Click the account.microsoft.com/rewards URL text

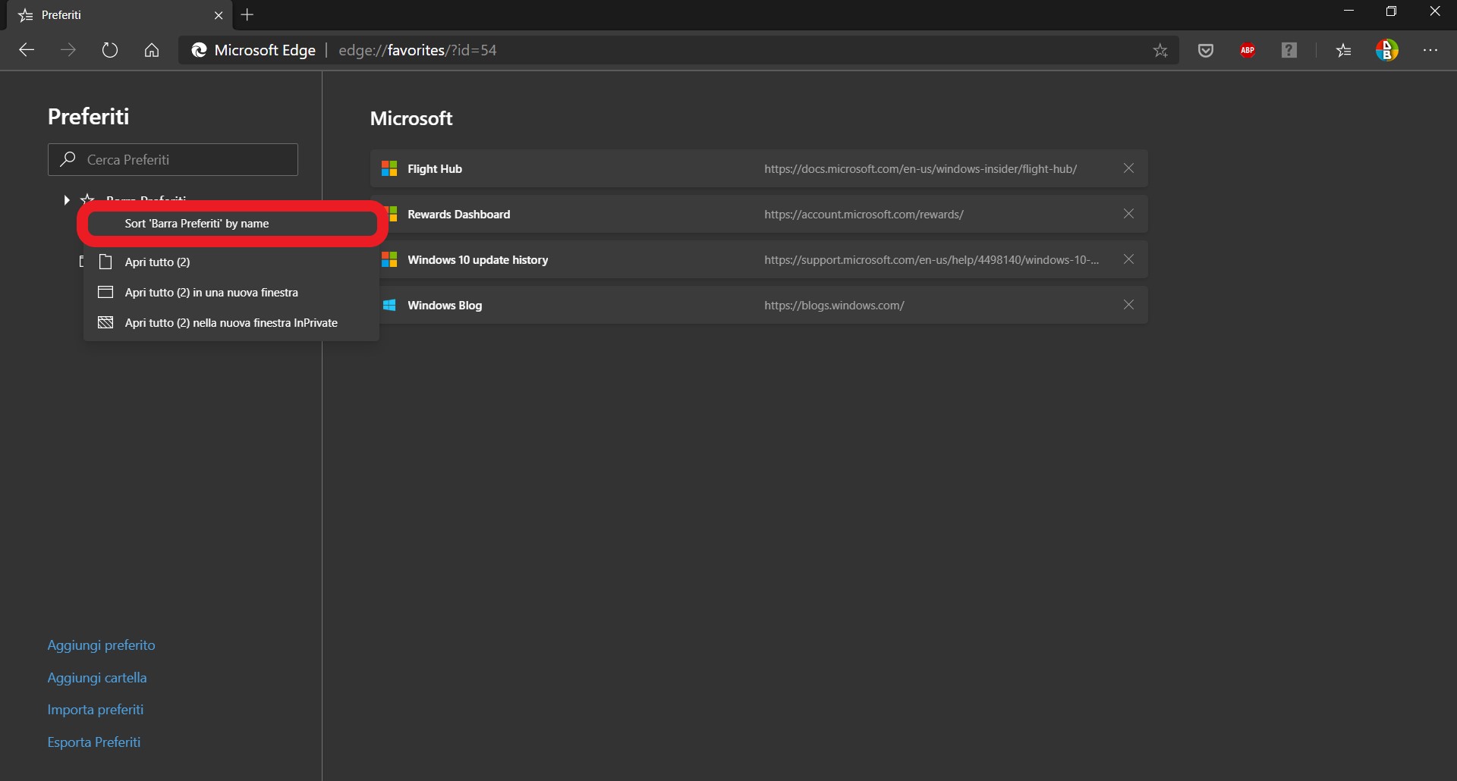coord(864,214)
